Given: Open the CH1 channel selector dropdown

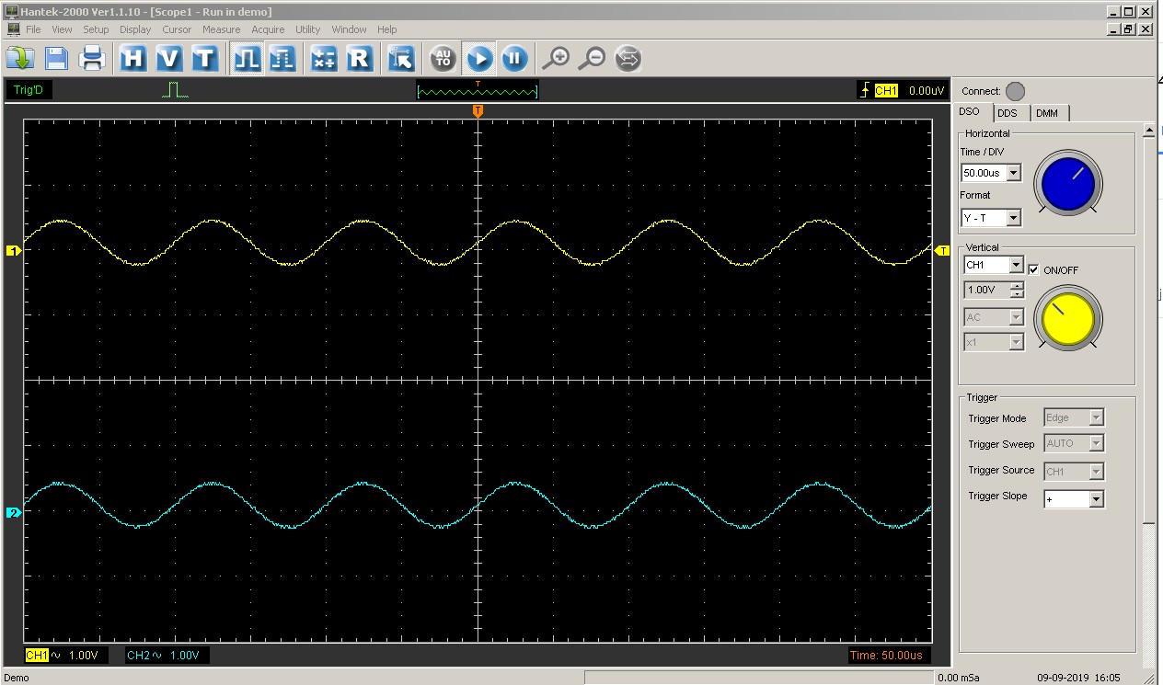Looking at the screenshot, I should coord(1016,265).
